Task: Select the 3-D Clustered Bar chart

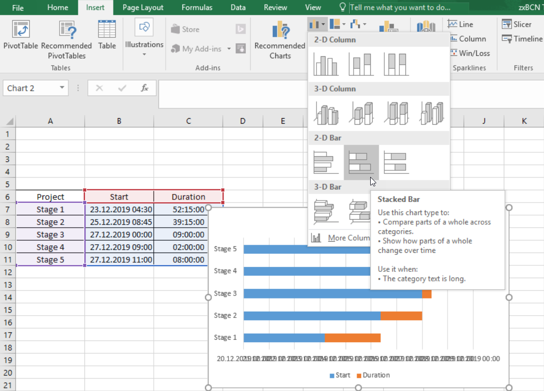Action: [325, 211]
